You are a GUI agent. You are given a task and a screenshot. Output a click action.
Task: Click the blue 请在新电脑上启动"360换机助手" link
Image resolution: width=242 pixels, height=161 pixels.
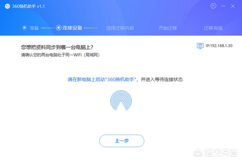102,80
